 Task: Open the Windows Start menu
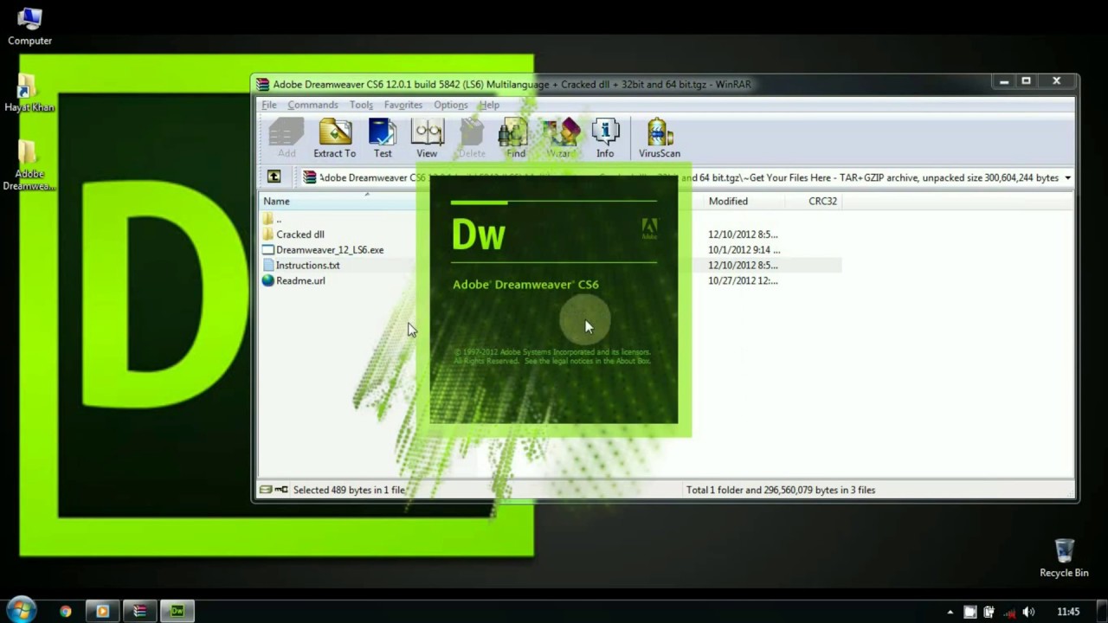[21, 610]
